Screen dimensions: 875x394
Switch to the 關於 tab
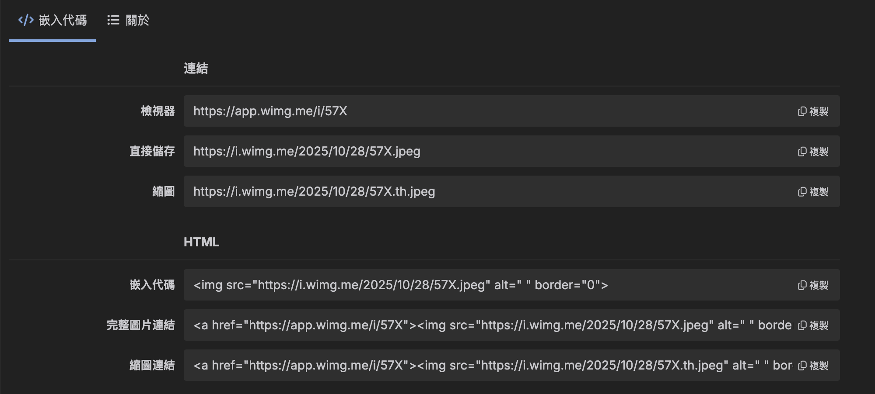click(x=137, y=20)
